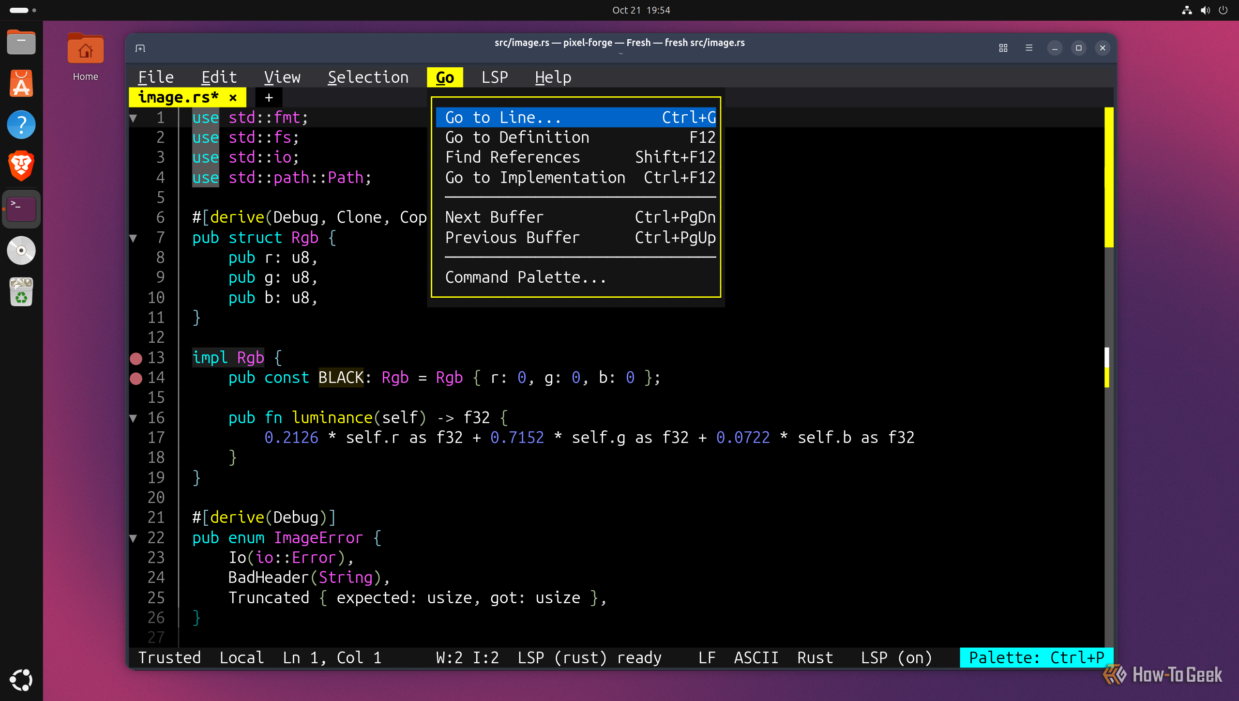Click the ASCII encoding indicator

point(756,657)
